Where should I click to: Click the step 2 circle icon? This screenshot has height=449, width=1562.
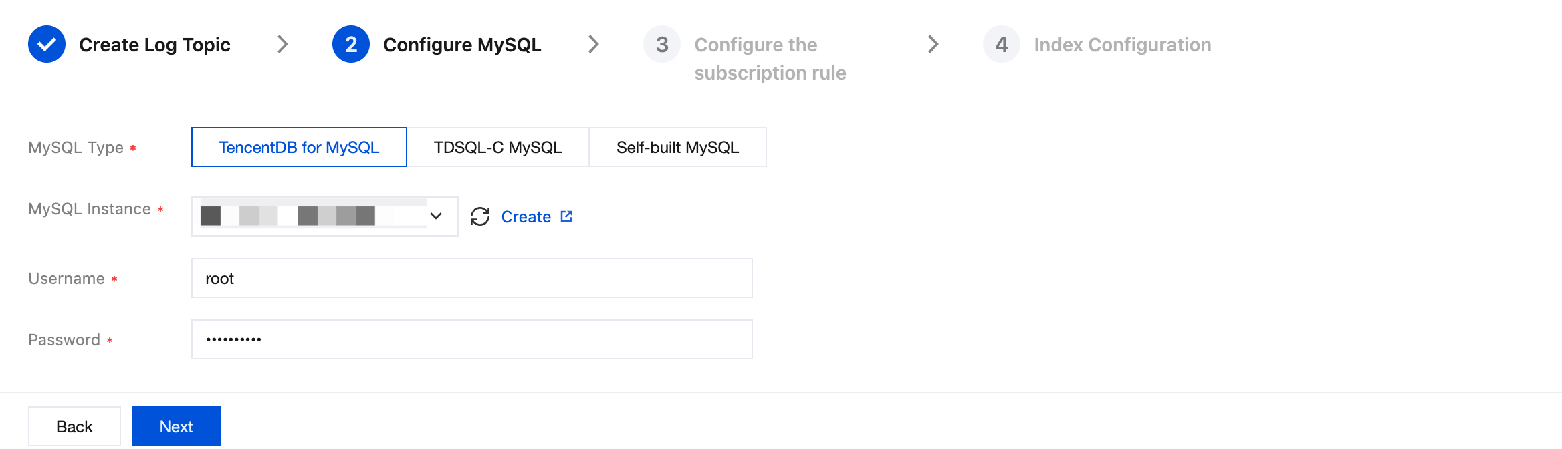pos(351,44)
